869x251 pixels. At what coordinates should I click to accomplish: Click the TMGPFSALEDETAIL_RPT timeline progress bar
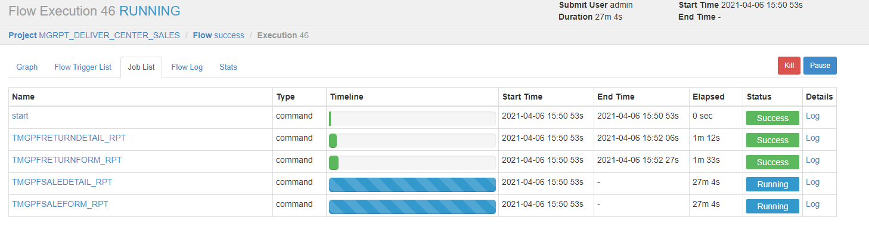[412, 184]
